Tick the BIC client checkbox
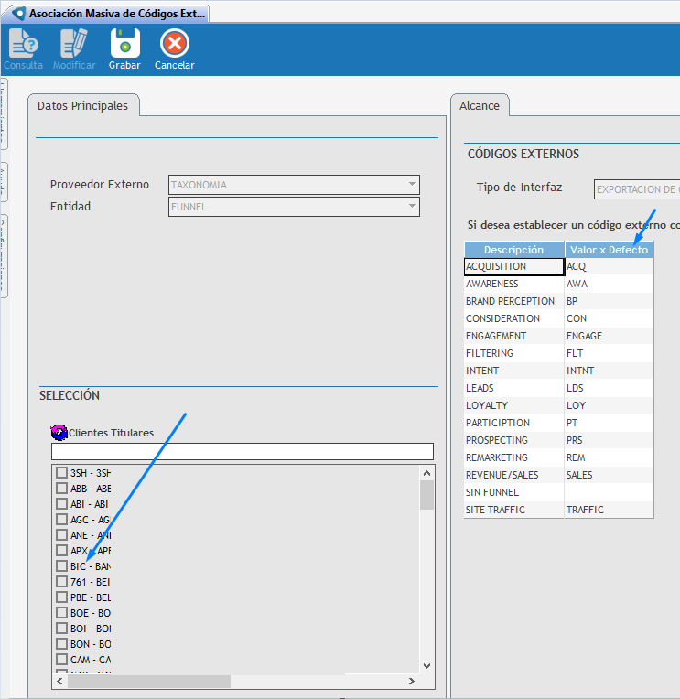The image size is (680, 699). (62, 566)
